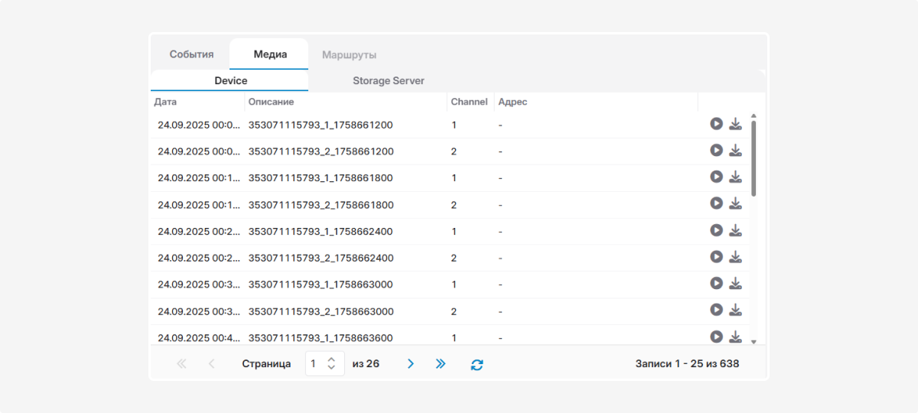Switch to the События tab
The height and width of the screenshot is (413, 918).
[x=191, y=55]
